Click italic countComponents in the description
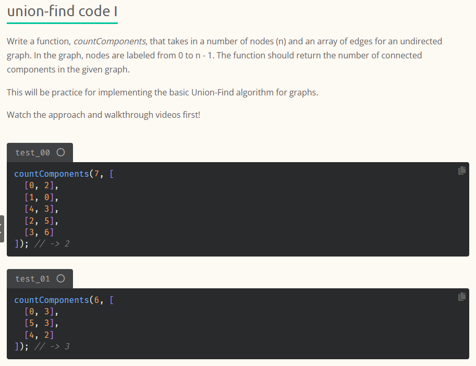The width and height of the screenshot is (476, 366). click(x=109, y=41)
